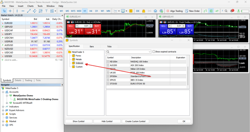The height and width of the screenshot is (132, 250).
Task: Open the symbol search dropdown arrow
Action: pyautogui.click(x=149, y=52)
